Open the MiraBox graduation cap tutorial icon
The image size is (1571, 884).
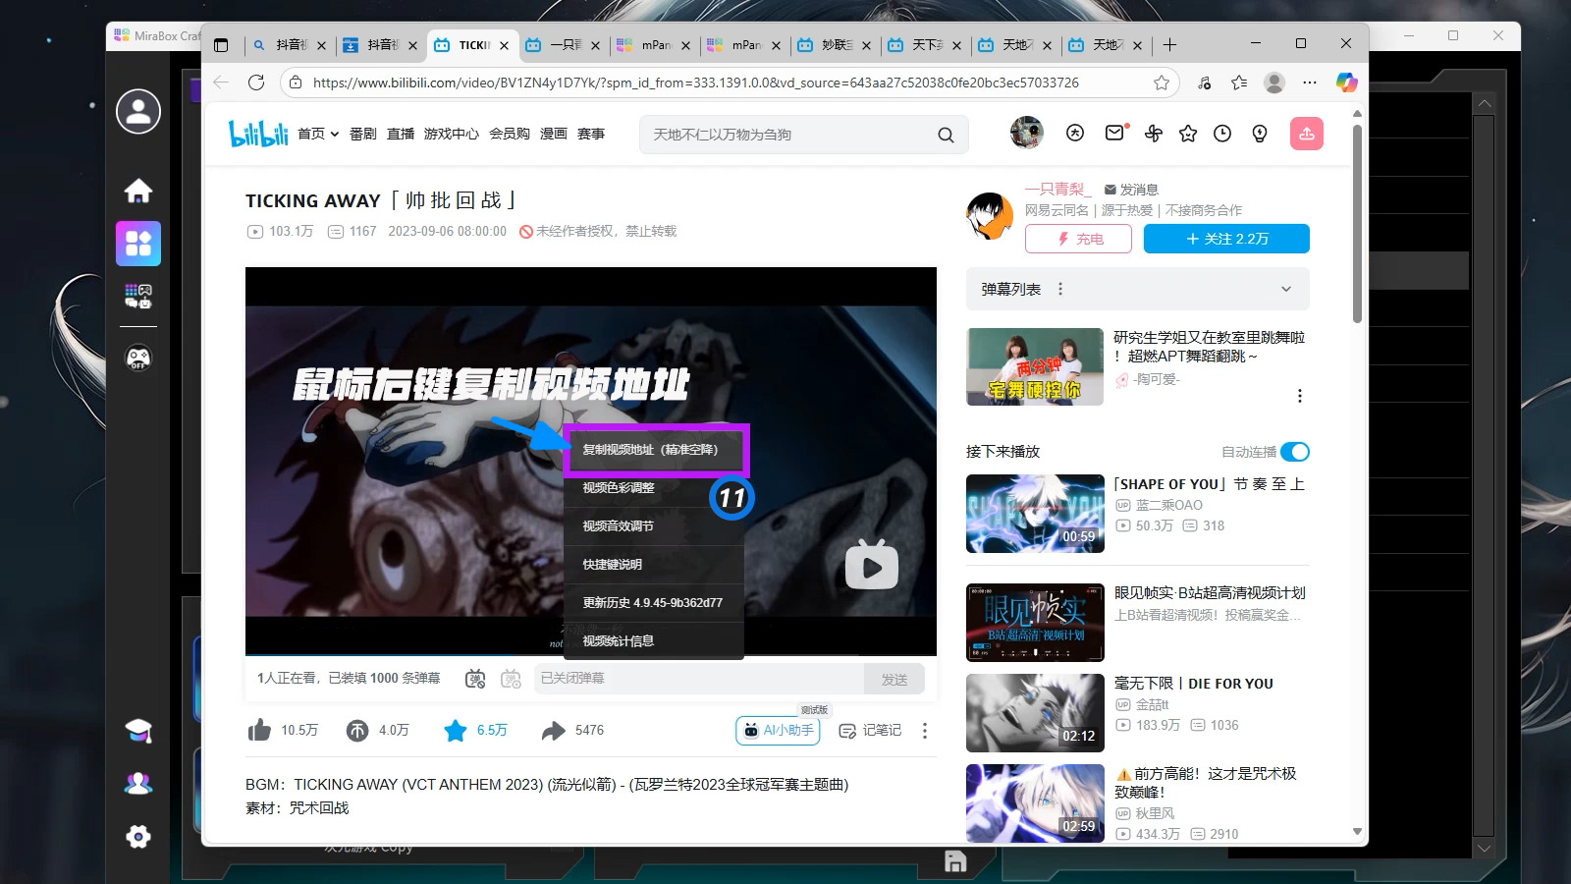tap(138, 731)
